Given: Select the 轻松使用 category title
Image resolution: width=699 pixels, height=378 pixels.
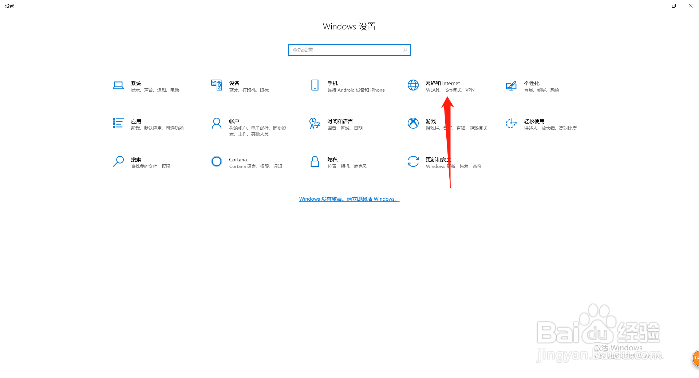Looking at the screenshot, I should tap(534, 121).
